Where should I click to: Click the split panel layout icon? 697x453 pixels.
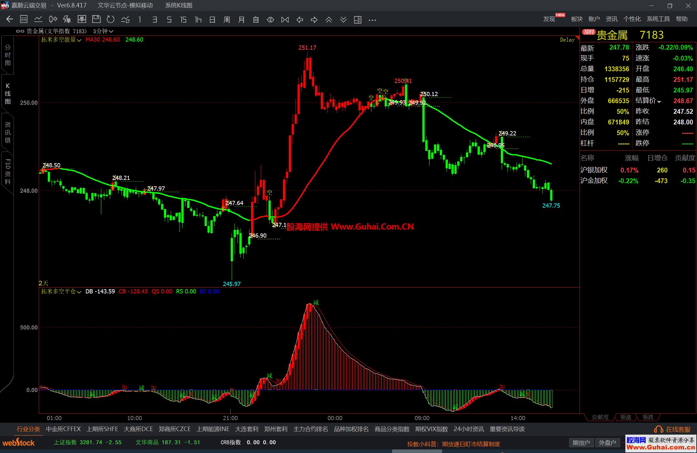358,20
